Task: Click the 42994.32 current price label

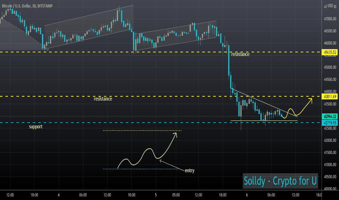Action: pos(330,116)
